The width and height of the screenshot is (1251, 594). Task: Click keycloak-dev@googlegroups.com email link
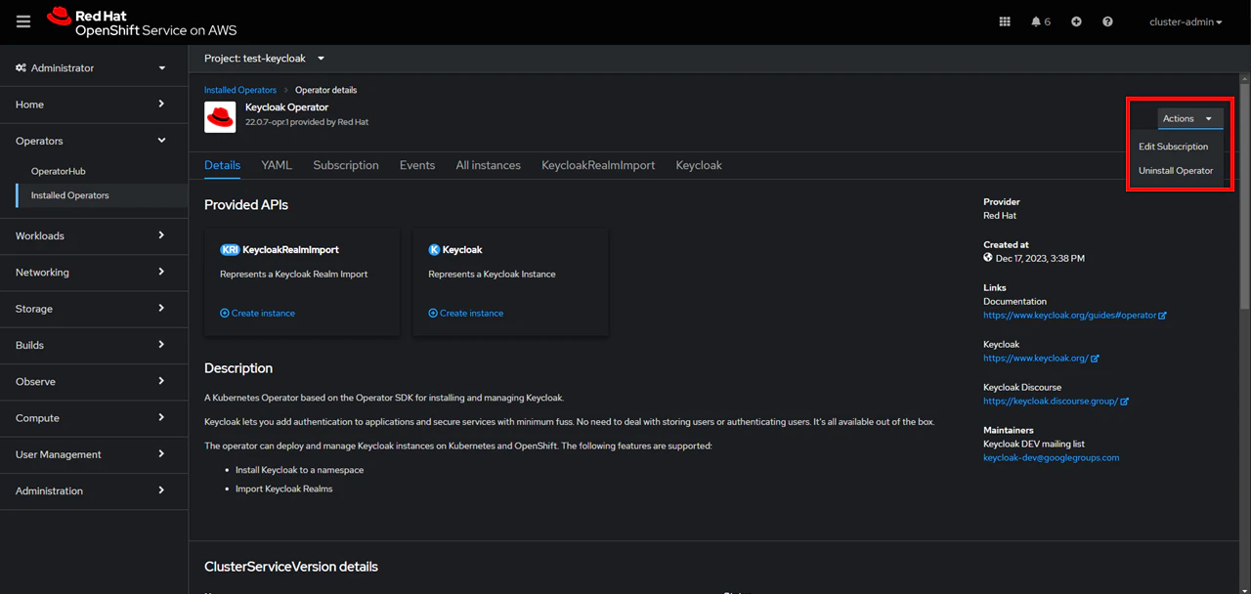1052,457
